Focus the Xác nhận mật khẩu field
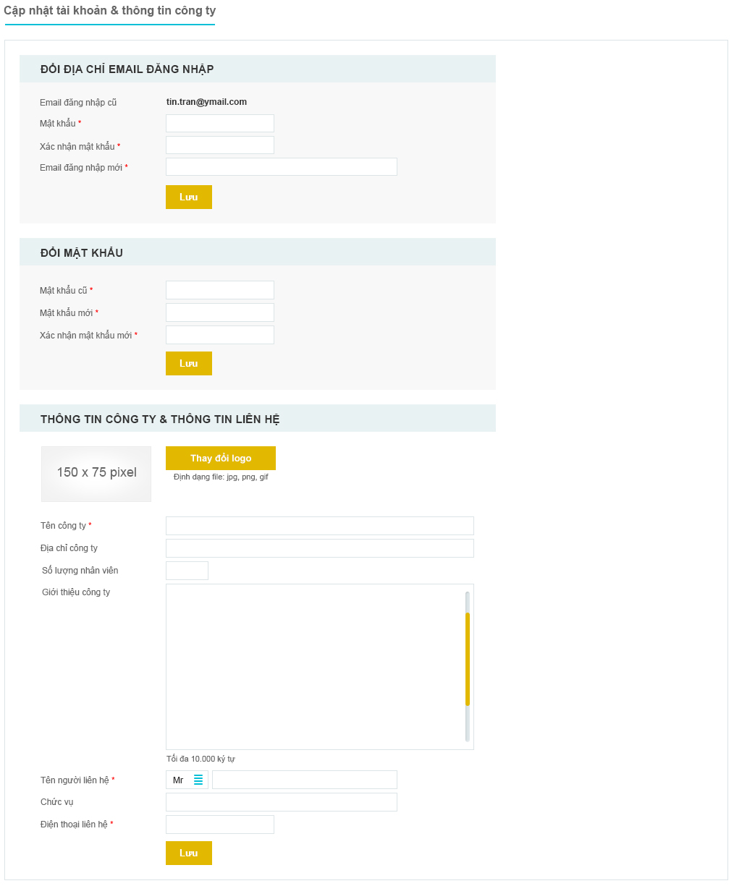This screenshot has width=734, height=886. [x=220, y=145]
